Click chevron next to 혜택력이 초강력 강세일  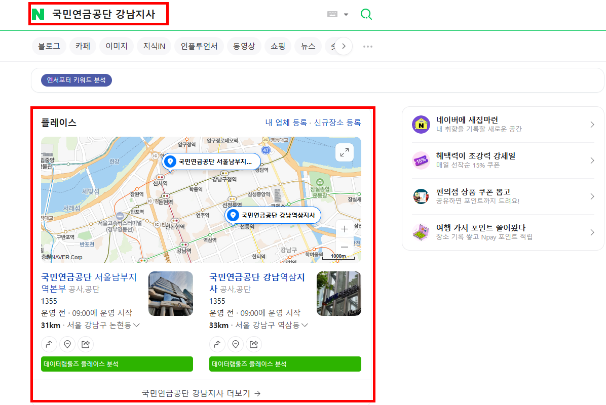[x=592, y=160]
